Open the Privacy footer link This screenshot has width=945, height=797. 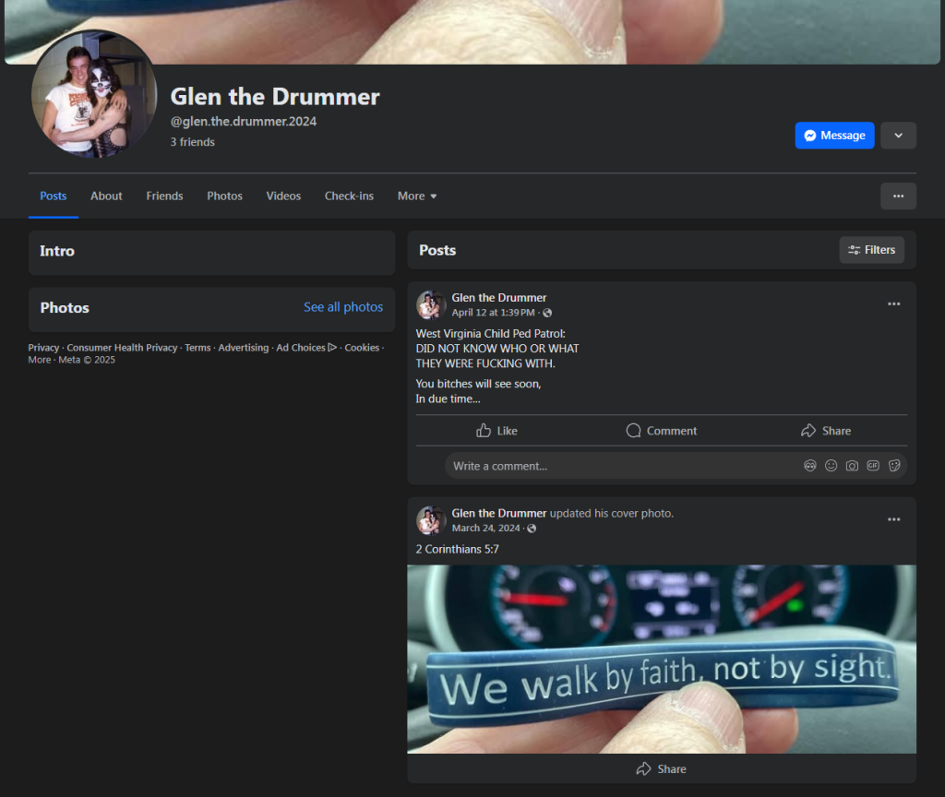coord(43,348)
